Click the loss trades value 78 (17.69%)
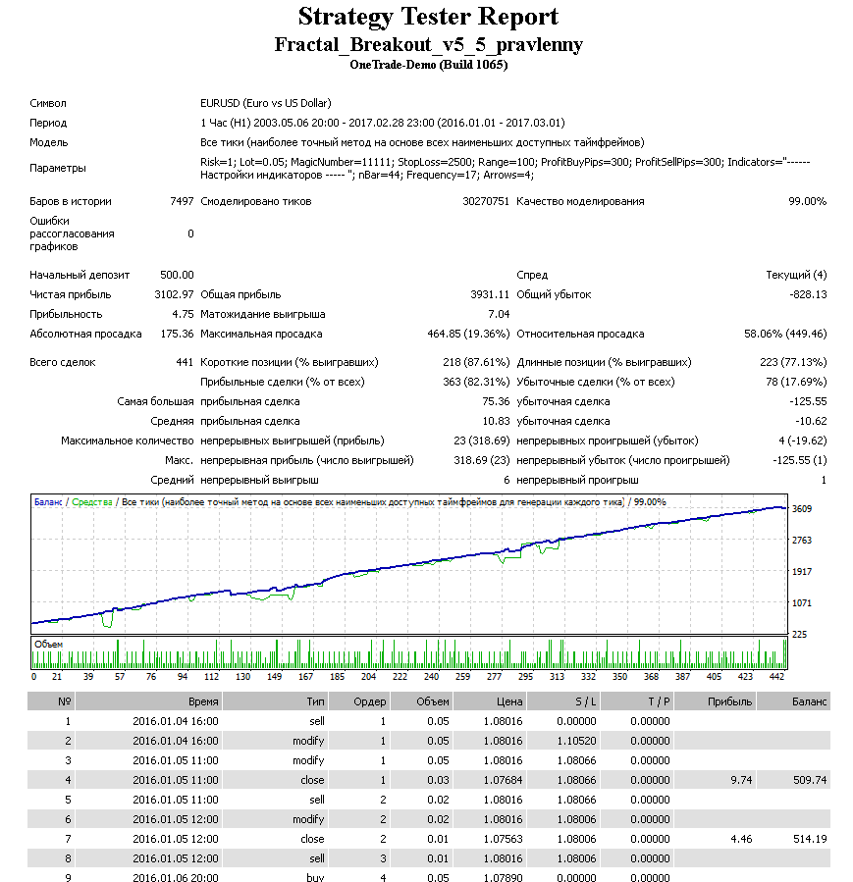 (x=796, y=382)
